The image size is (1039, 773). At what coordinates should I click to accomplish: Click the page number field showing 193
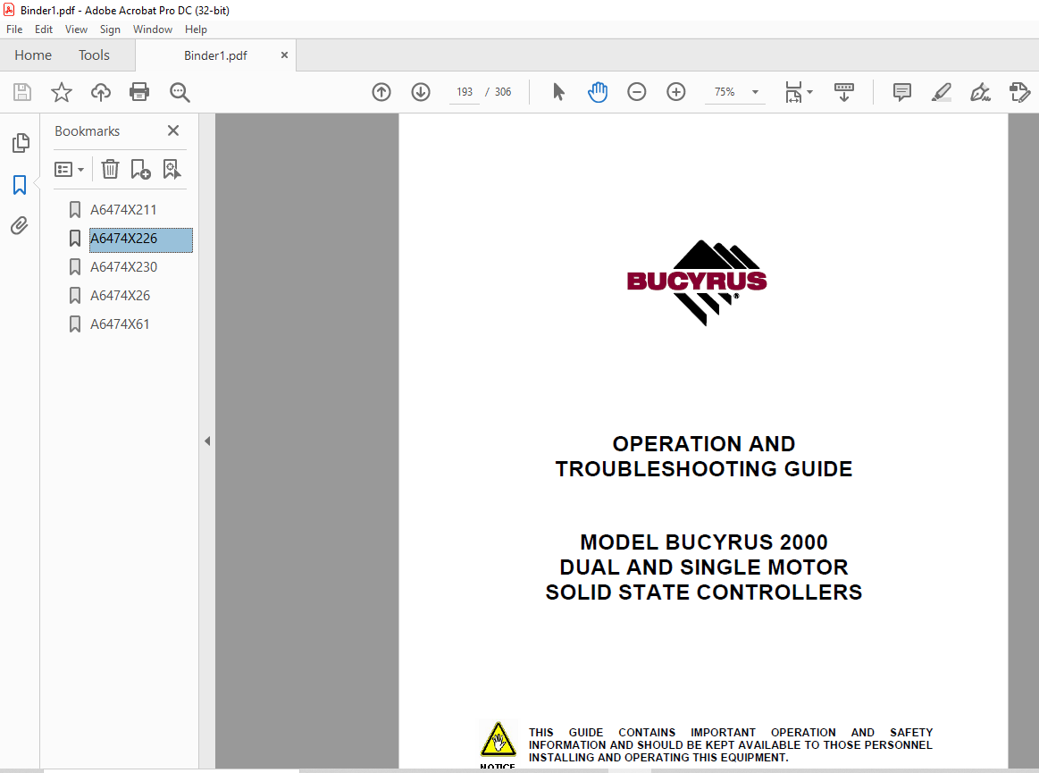tap(465, 92)
